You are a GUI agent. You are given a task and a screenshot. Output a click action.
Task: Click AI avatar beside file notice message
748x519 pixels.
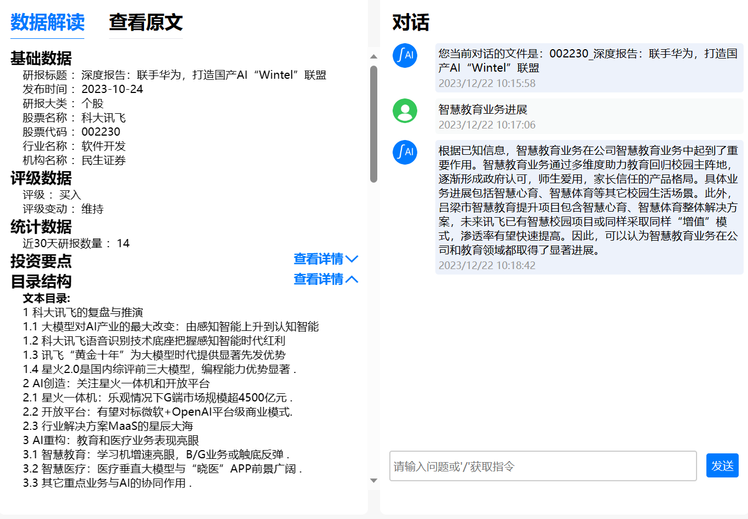[x=405, y=55]
